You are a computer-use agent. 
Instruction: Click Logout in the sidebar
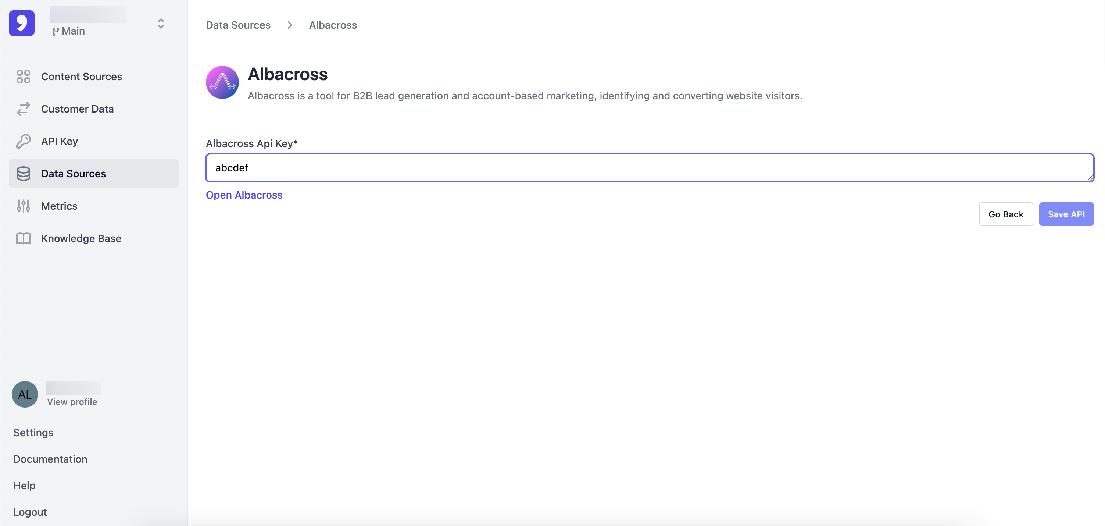tap(30, 512)
